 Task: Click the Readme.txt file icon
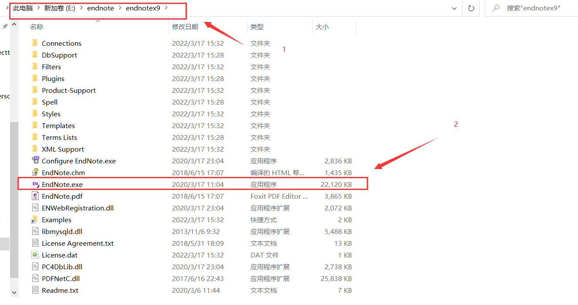click(x=35, y=290)
